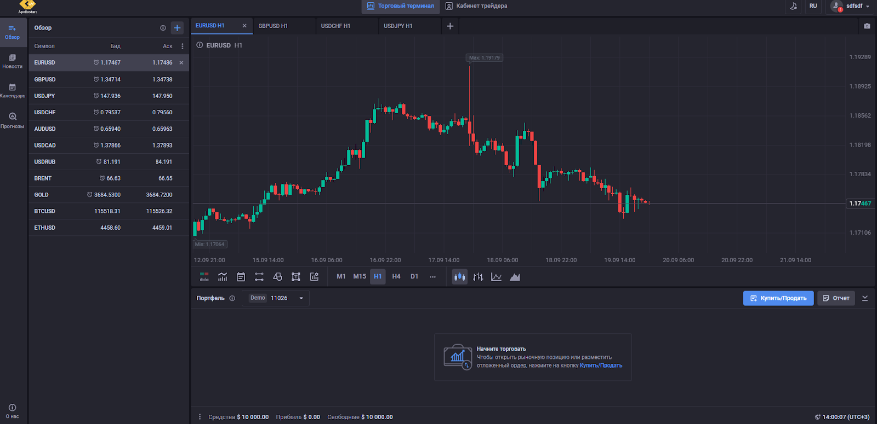Switch chart to bar (OHLC) type

(478, 277)
